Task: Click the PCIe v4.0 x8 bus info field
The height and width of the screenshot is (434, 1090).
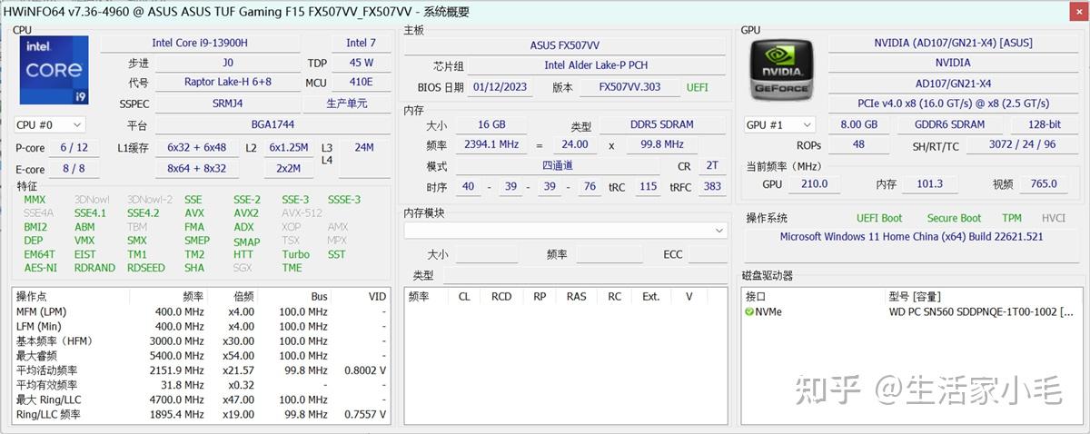Action: coord(953,104)
